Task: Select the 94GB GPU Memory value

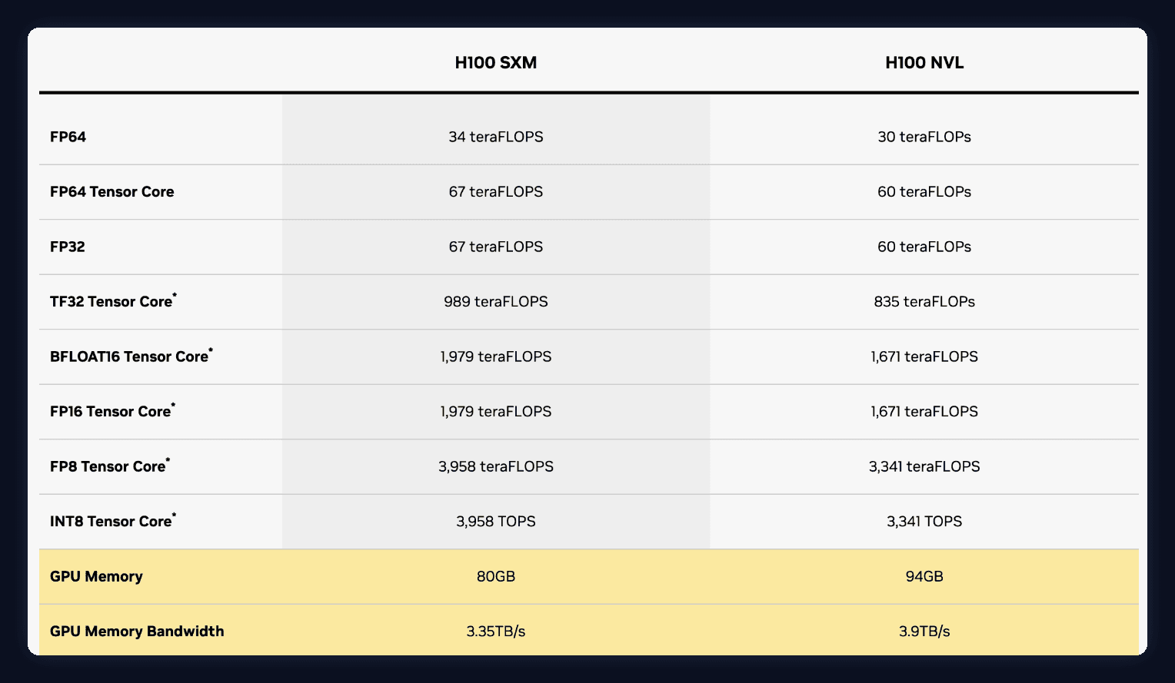Action: (924, 576)
